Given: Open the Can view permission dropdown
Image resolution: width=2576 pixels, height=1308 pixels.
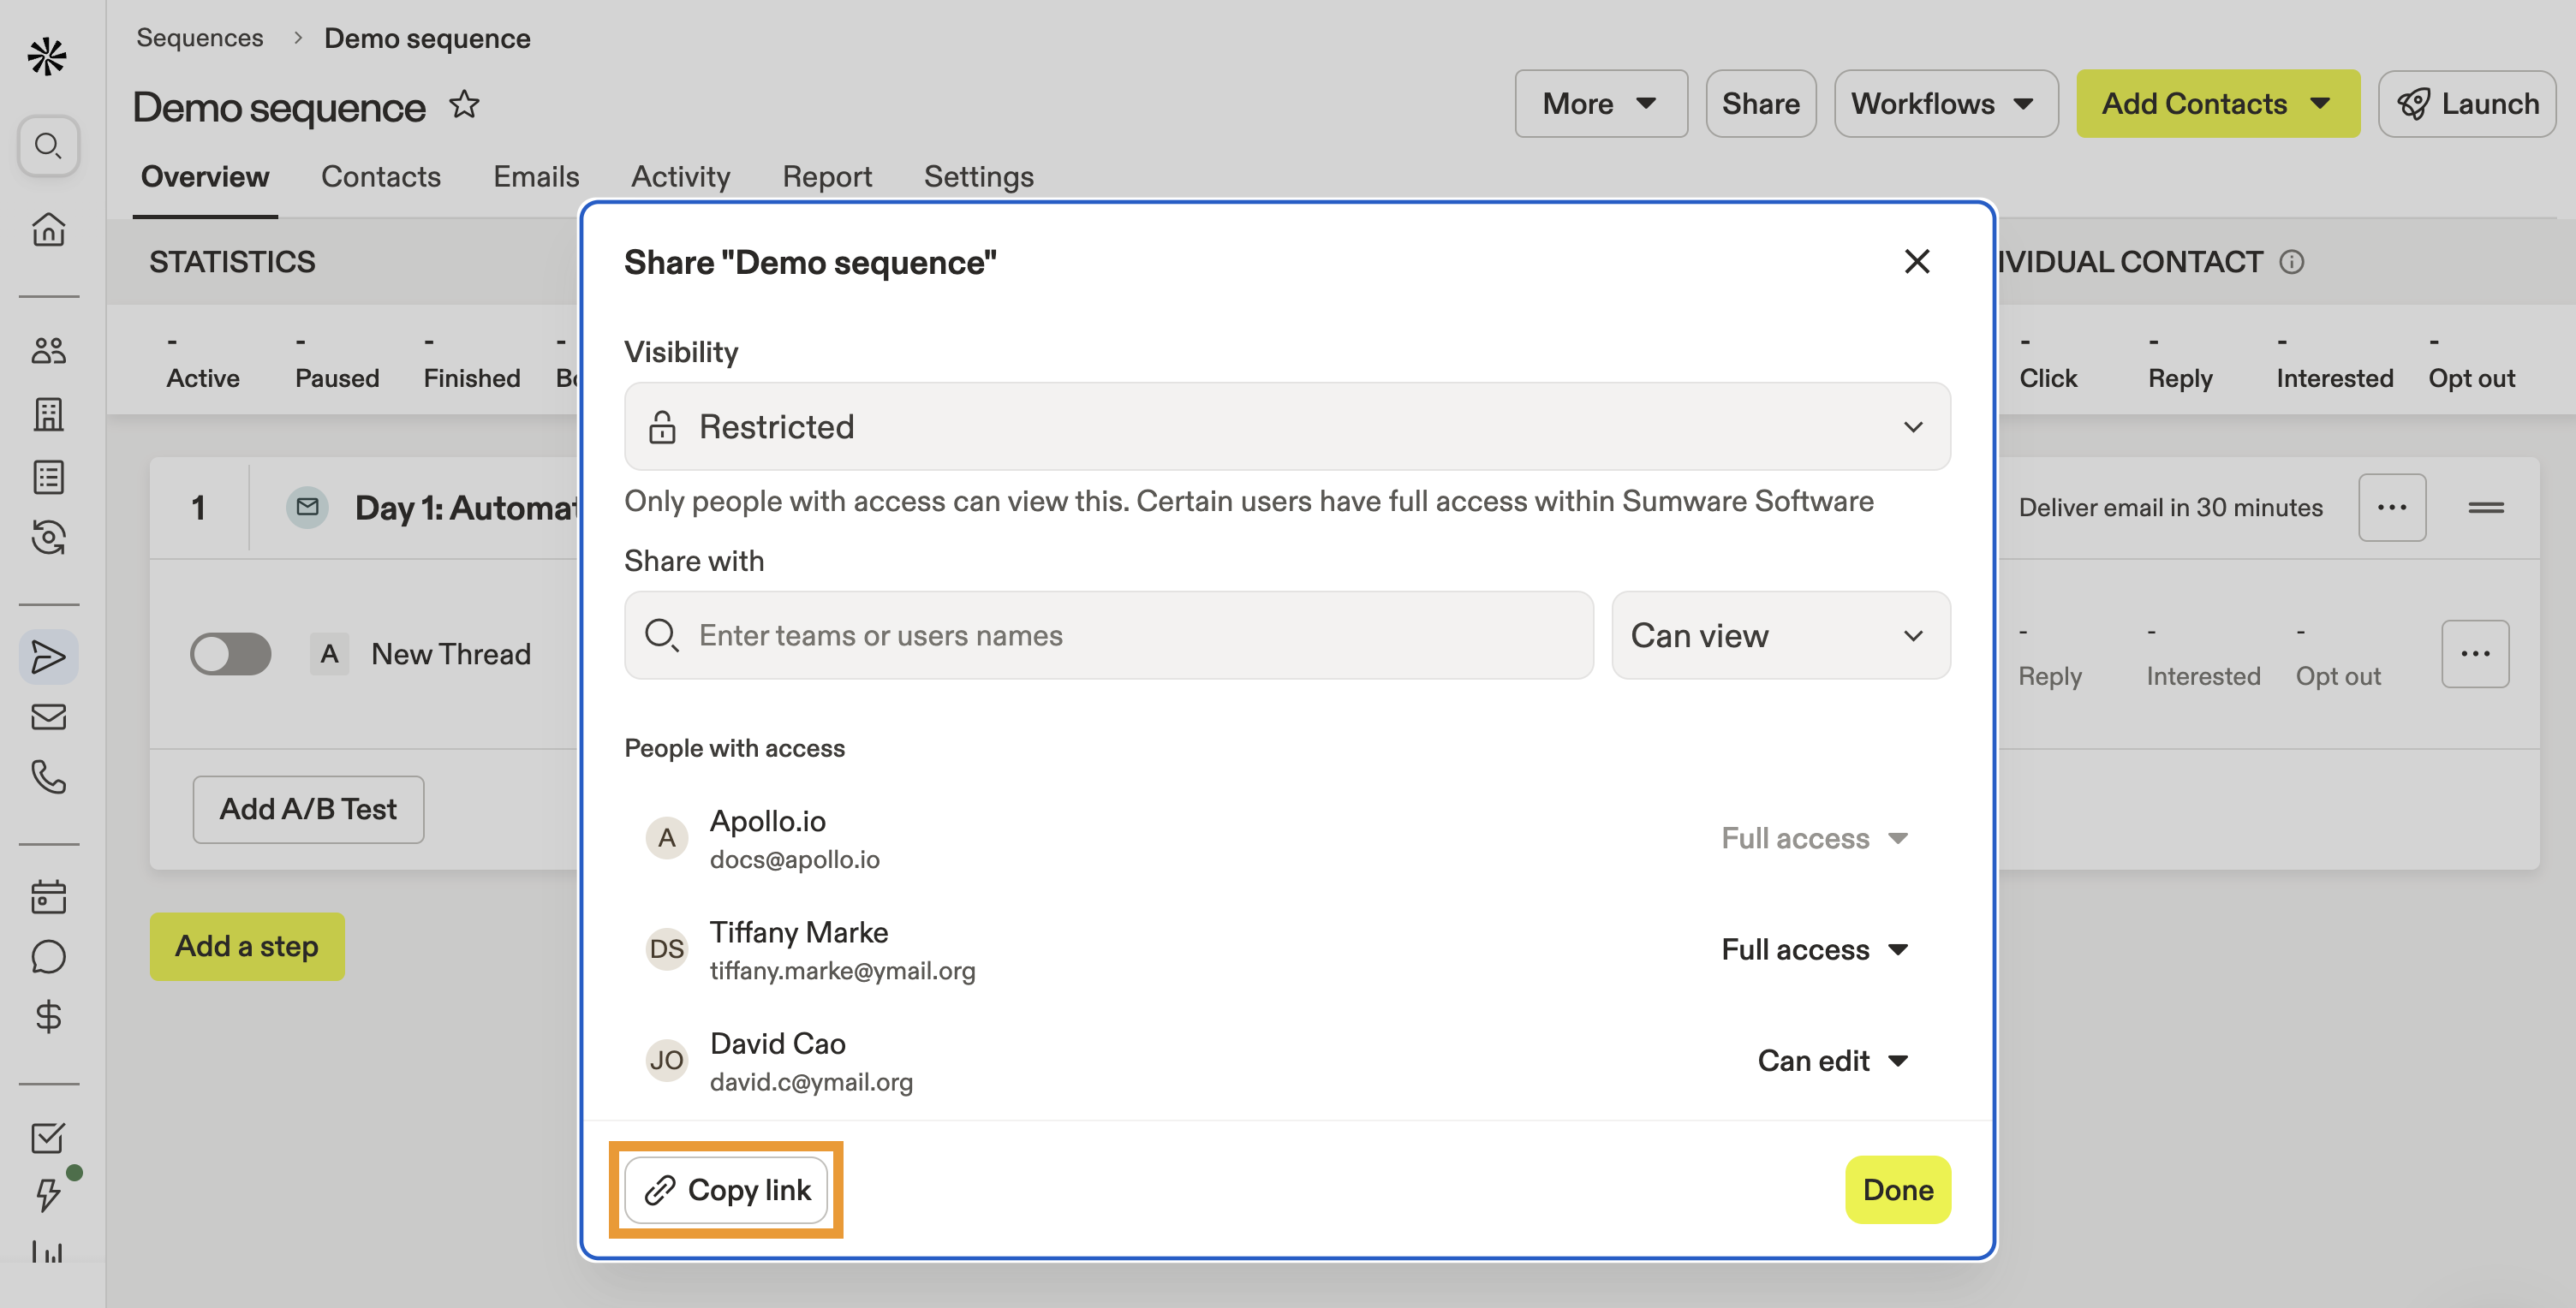Looking at the screenshot, I should point(1780,635).
